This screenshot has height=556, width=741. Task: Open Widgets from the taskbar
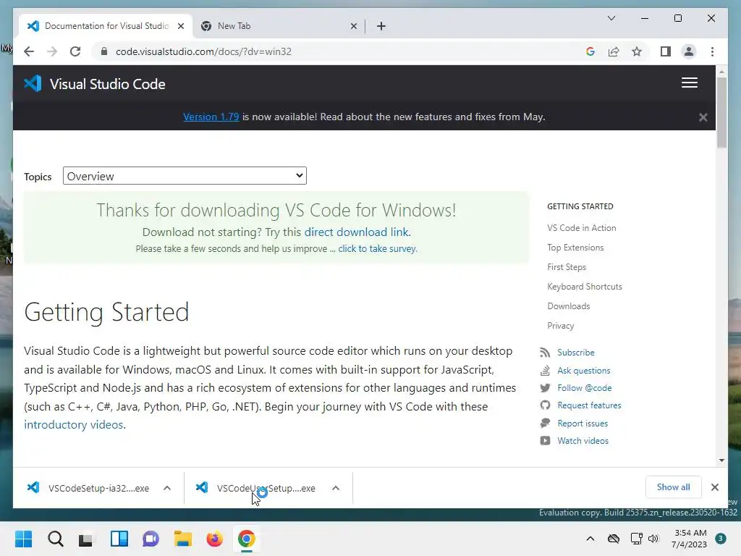[x=119, y=539]
